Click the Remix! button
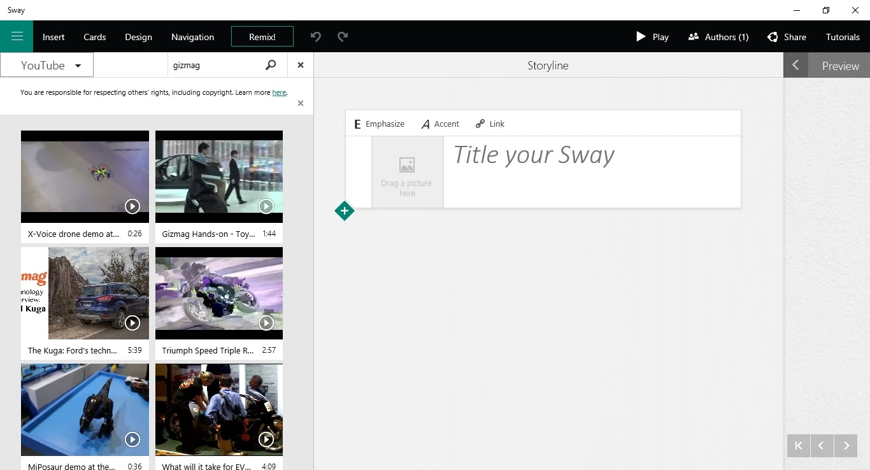 tap(262, 36)
